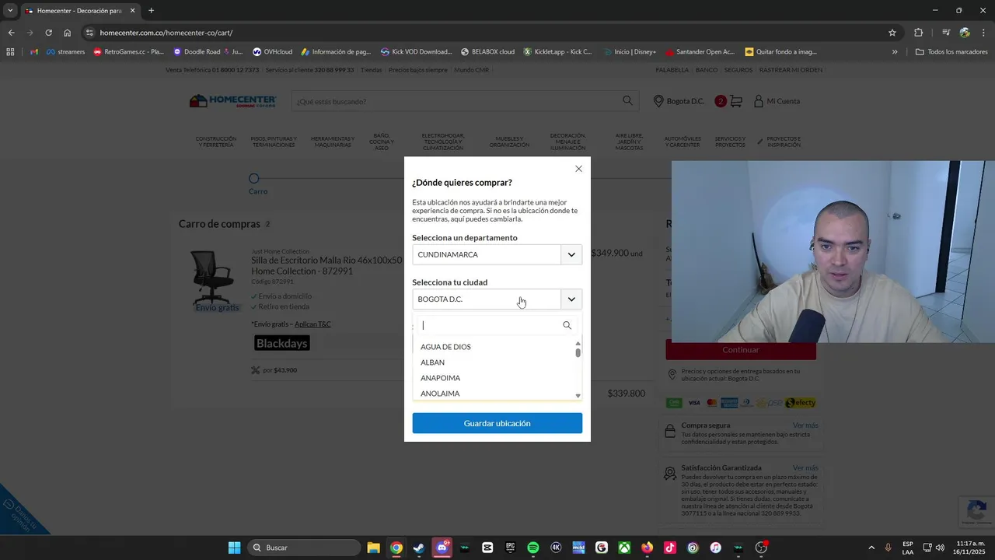Open the Aplican T&C link
This screenshot has height=560, width=995.
click(x=312, y=324)
